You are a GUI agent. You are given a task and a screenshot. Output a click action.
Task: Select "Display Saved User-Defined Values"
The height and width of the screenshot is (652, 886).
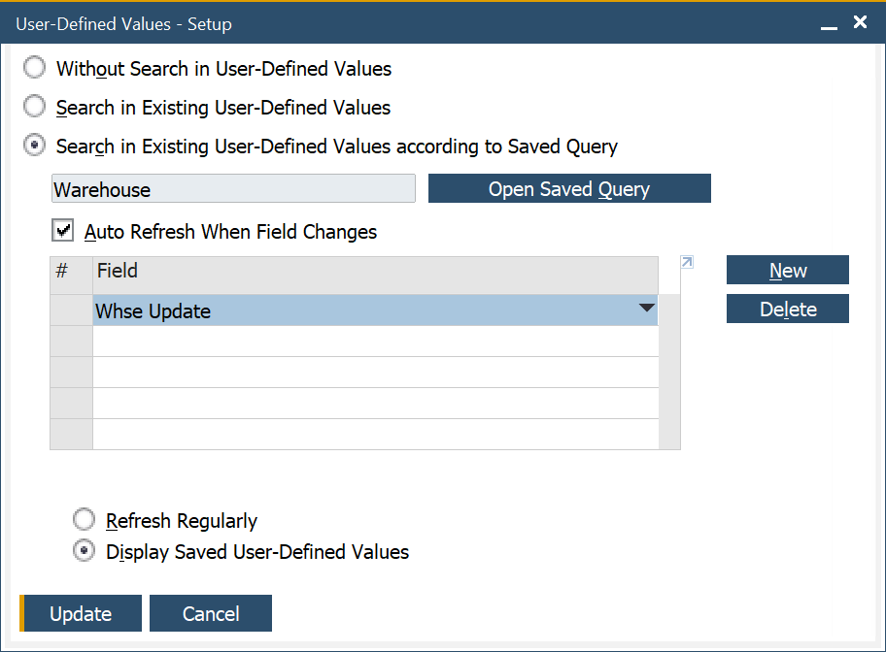[x=84, y=550]
